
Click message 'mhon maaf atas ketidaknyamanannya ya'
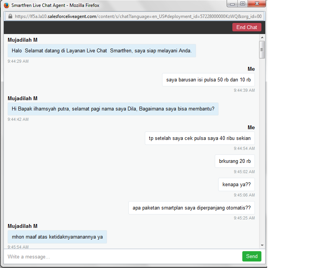click(57, 237)
